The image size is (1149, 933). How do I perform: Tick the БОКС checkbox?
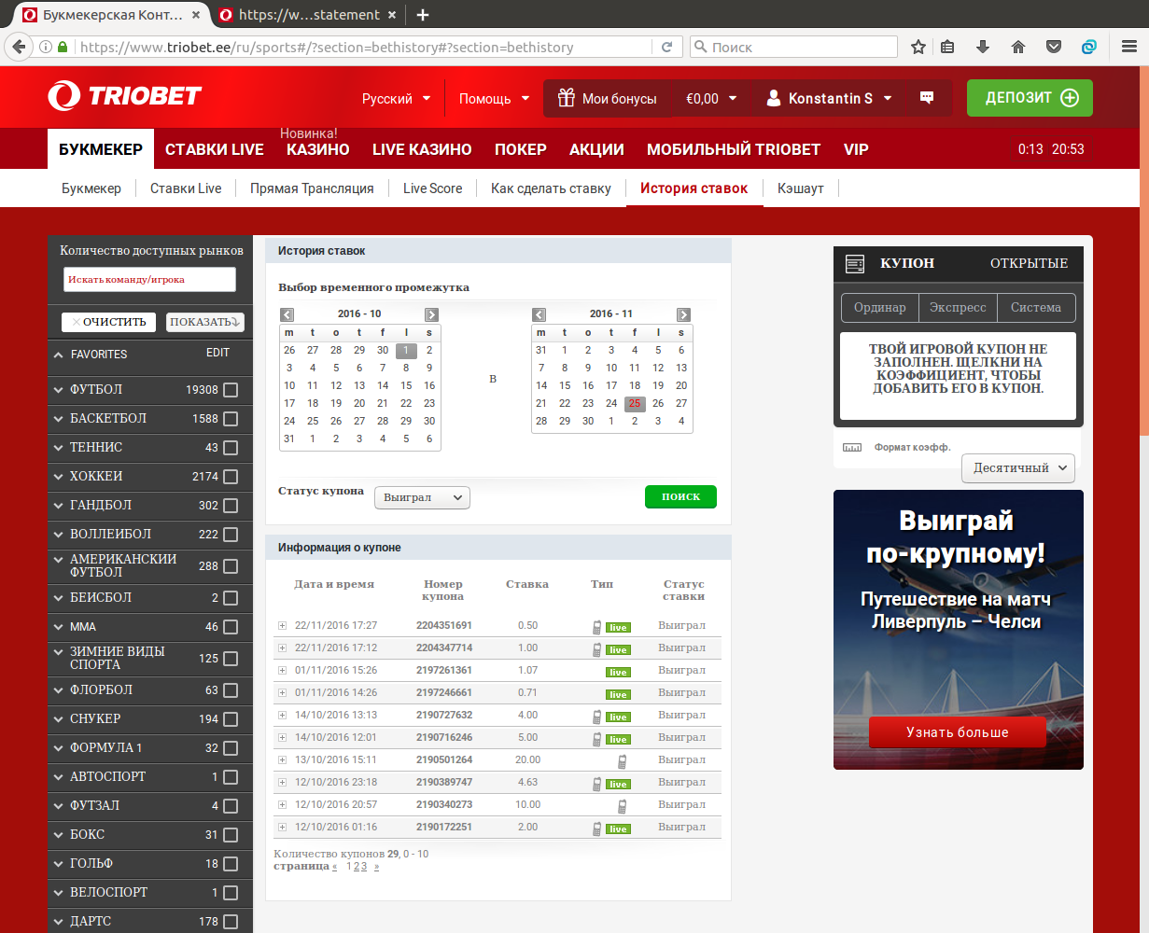(x=231, y=835)
